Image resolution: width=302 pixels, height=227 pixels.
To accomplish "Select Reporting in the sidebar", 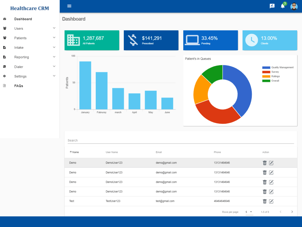I will [21, 57].
